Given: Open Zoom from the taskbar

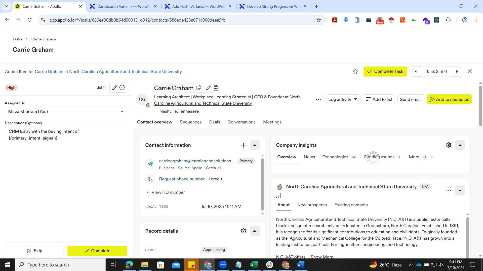Looking at the screenshot, I should pos(223,265).
